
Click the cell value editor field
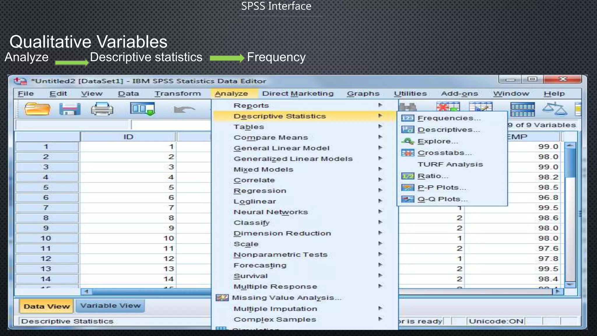[x=171, y=125]
